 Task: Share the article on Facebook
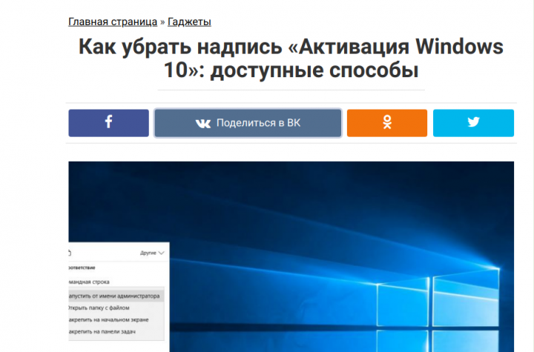(108, 123)
